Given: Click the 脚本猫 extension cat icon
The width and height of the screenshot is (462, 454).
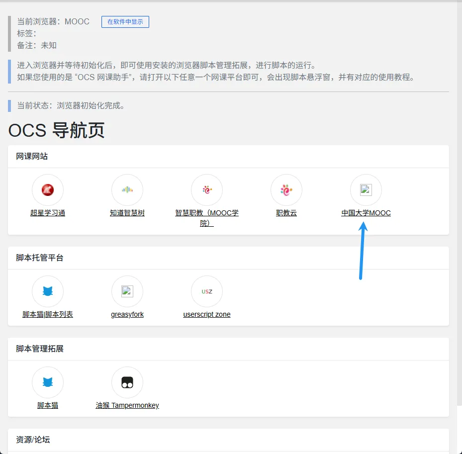Looking at the screenshot, I should click(48, 382).
